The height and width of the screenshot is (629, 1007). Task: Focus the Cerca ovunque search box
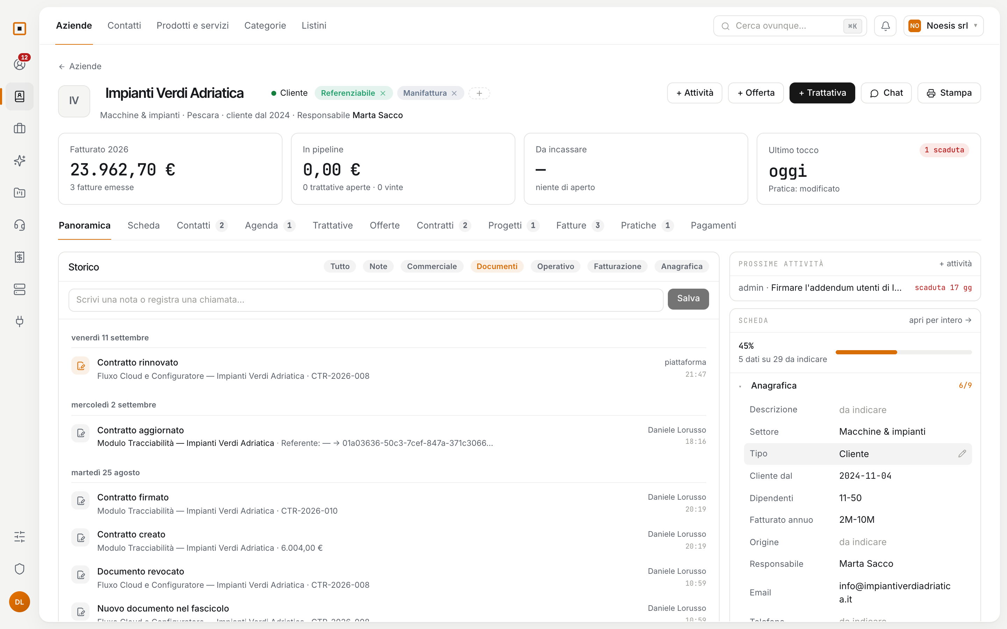(790, 26)
